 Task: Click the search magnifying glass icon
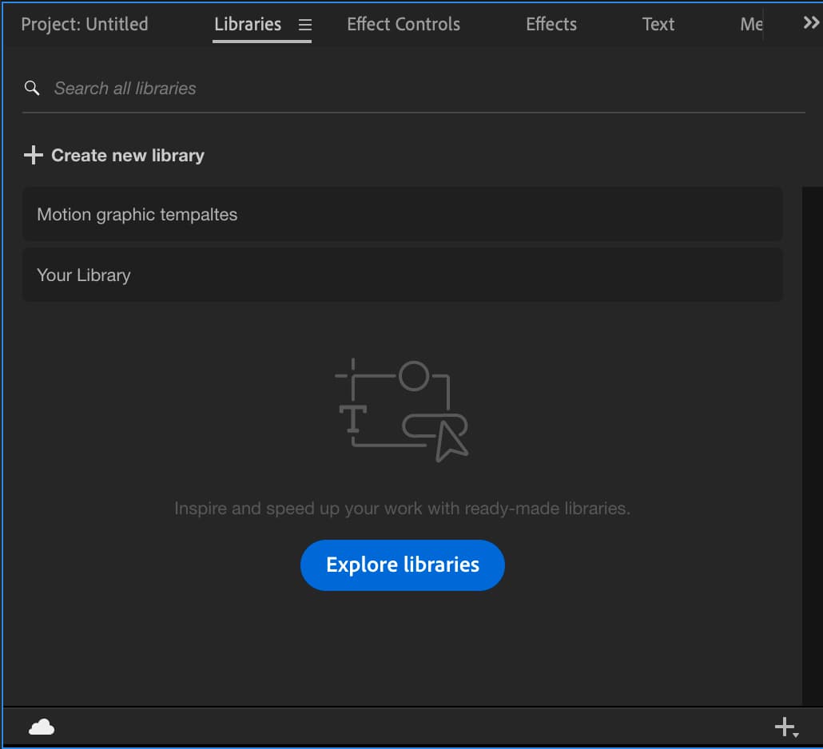point(31,88)
